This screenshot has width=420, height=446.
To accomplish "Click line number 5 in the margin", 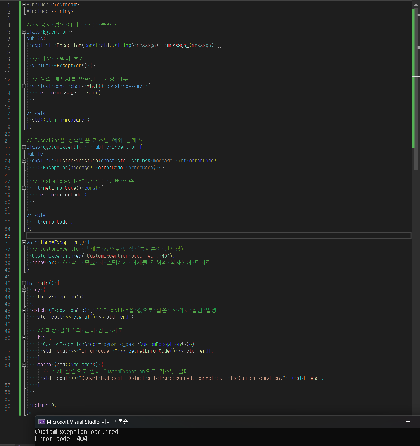I will click(9, 32).
